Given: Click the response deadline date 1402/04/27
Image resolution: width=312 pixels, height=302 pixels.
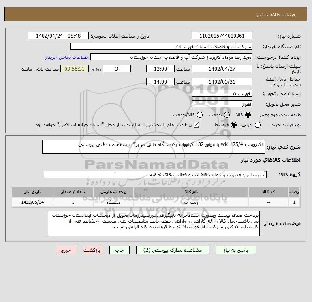Looking at the screenshot, I should pyautogui.click(x=222, y=69).
